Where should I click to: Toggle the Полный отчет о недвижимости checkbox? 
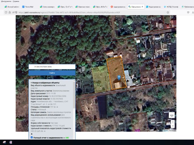[x=32, y=137]
